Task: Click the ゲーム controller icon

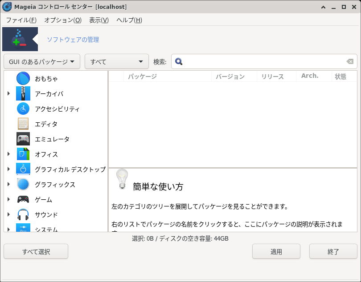Action: pyautogui.click(x=23, y=200)
